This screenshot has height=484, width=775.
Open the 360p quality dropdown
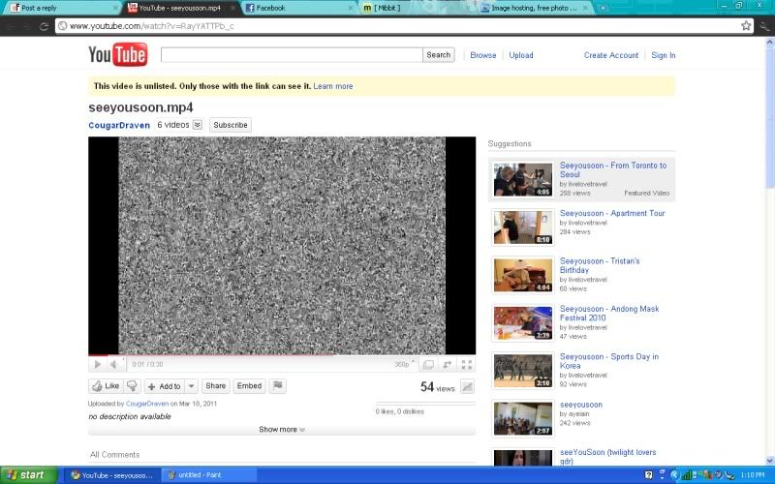(x=404, y=365)
